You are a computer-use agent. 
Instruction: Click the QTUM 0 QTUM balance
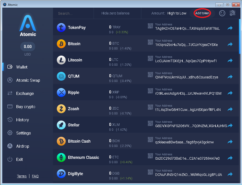click(116, 76)
